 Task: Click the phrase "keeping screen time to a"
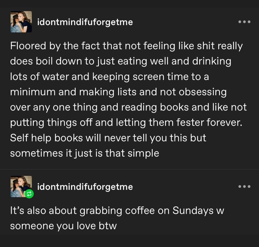(x=150, y=77)
